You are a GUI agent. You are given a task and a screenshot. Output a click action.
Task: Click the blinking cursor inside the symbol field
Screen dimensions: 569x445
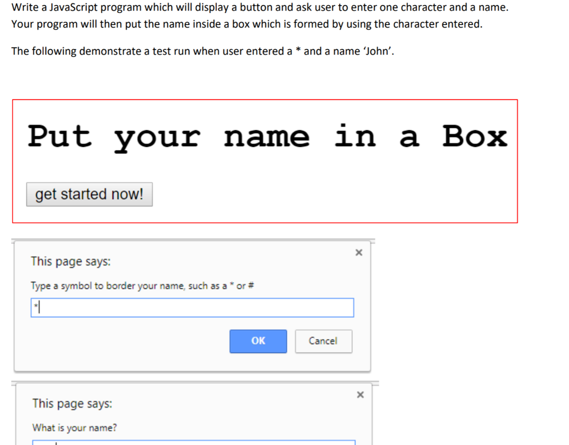tap(39, 307)
